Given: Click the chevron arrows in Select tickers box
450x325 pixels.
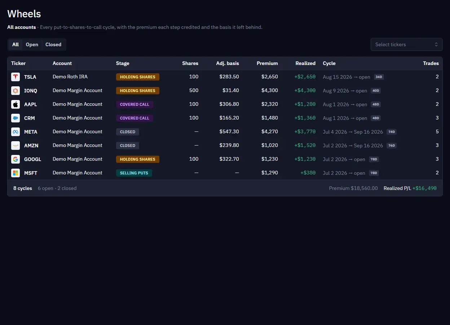Looking at the screenshot, I should (x=436, y=44).
